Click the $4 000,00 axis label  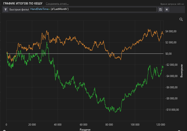point(171,31)
